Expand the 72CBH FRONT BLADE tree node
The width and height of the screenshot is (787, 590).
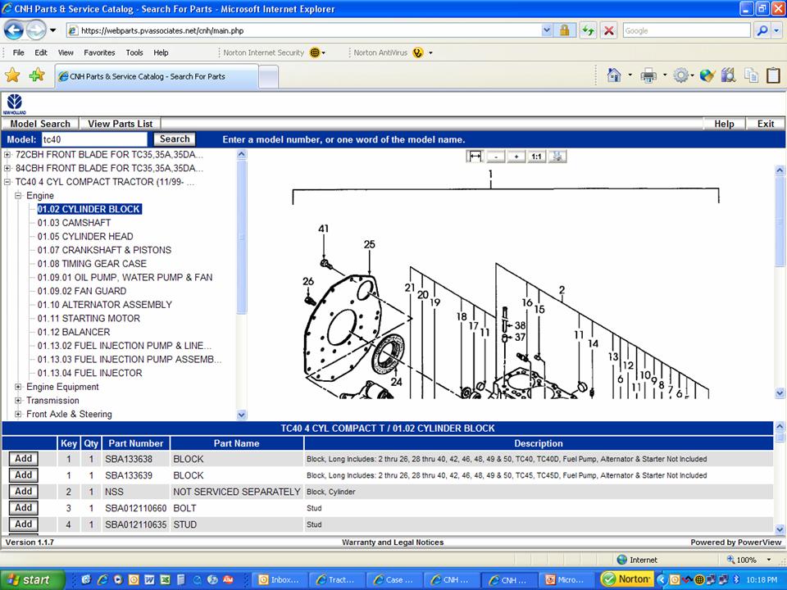(7, 155)
